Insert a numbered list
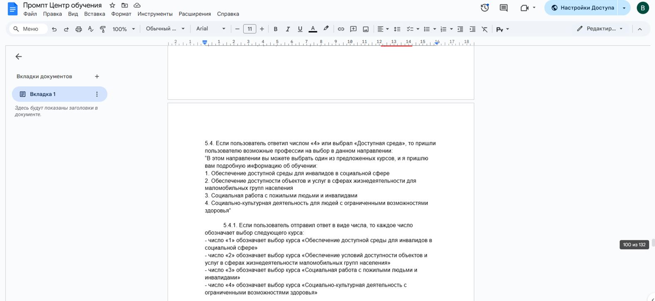 point(443,29)
